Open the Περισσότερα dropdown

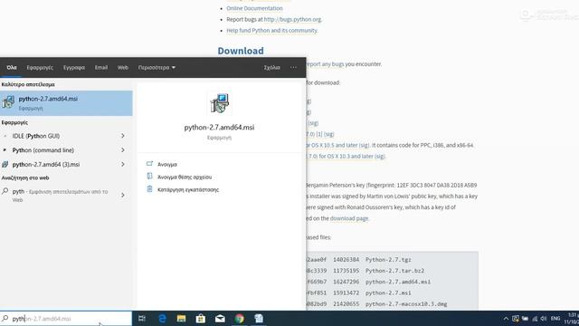click(x=157, y=68)
